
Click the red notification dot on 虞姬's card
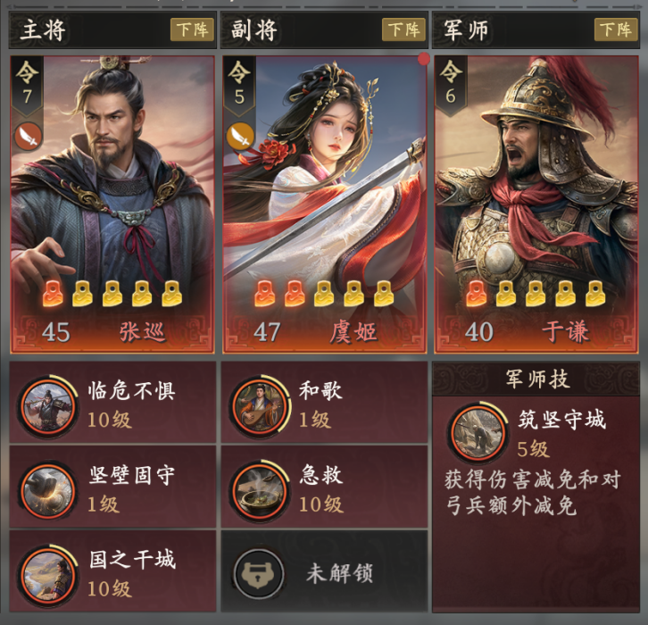(424, 59)
